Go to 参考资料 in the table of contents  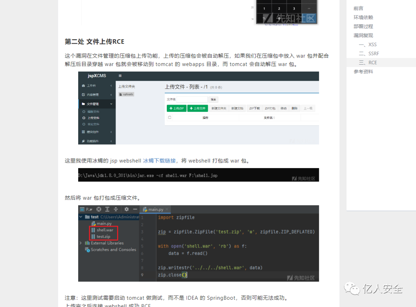click(363, 72)
